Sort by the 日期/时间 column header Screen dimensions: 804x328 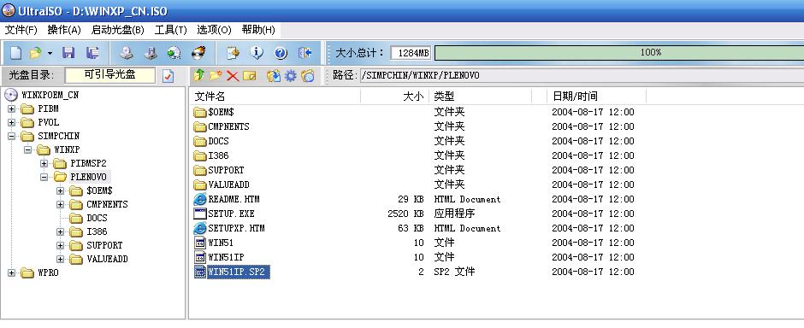pos(597,97)
